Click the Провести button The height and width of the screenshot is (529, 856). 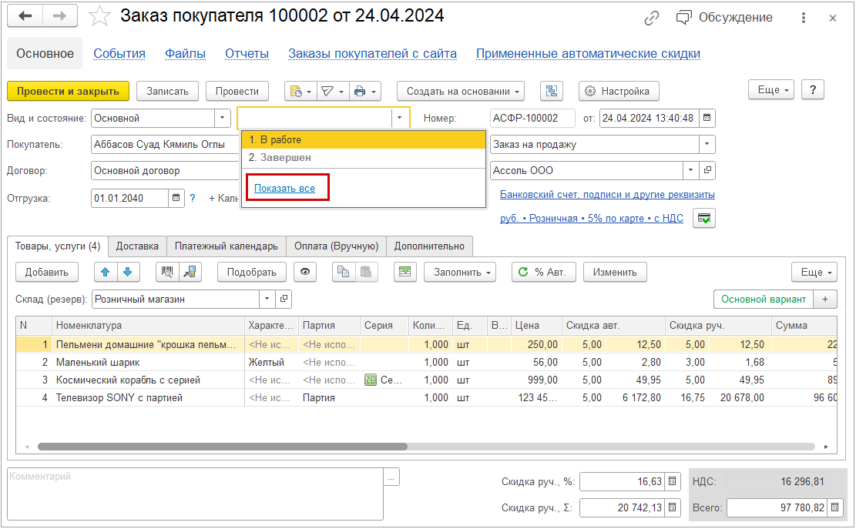pyautogui.click(x=237, y=91)
